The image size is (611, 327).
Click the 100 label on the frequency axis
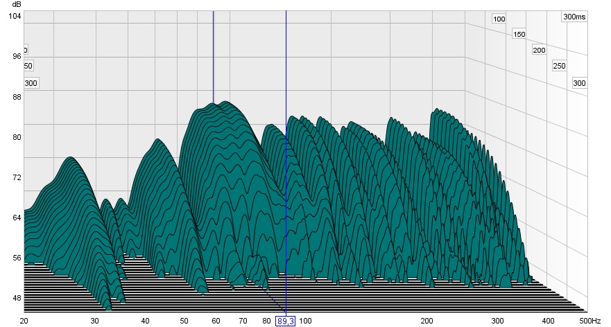(305, 321)
